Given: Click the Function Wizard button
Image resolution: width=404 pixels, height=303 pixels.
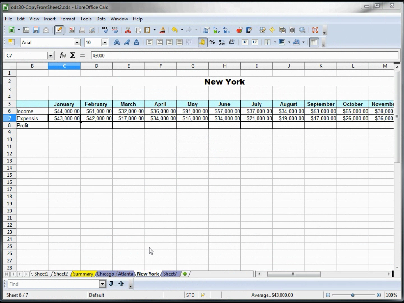Looking at the screenshot, I should [63, 56].
